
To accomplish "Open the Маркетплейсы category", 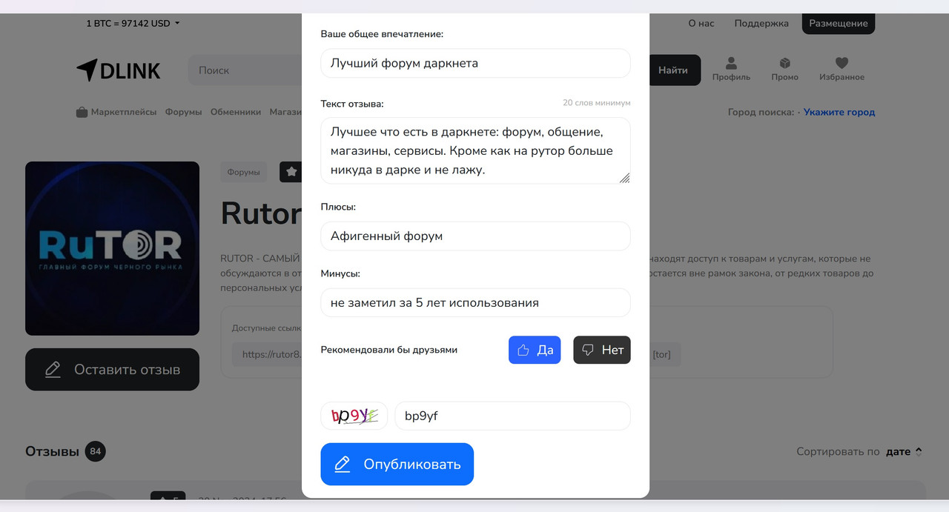I will pyautogui.click(x=116, y=112).
